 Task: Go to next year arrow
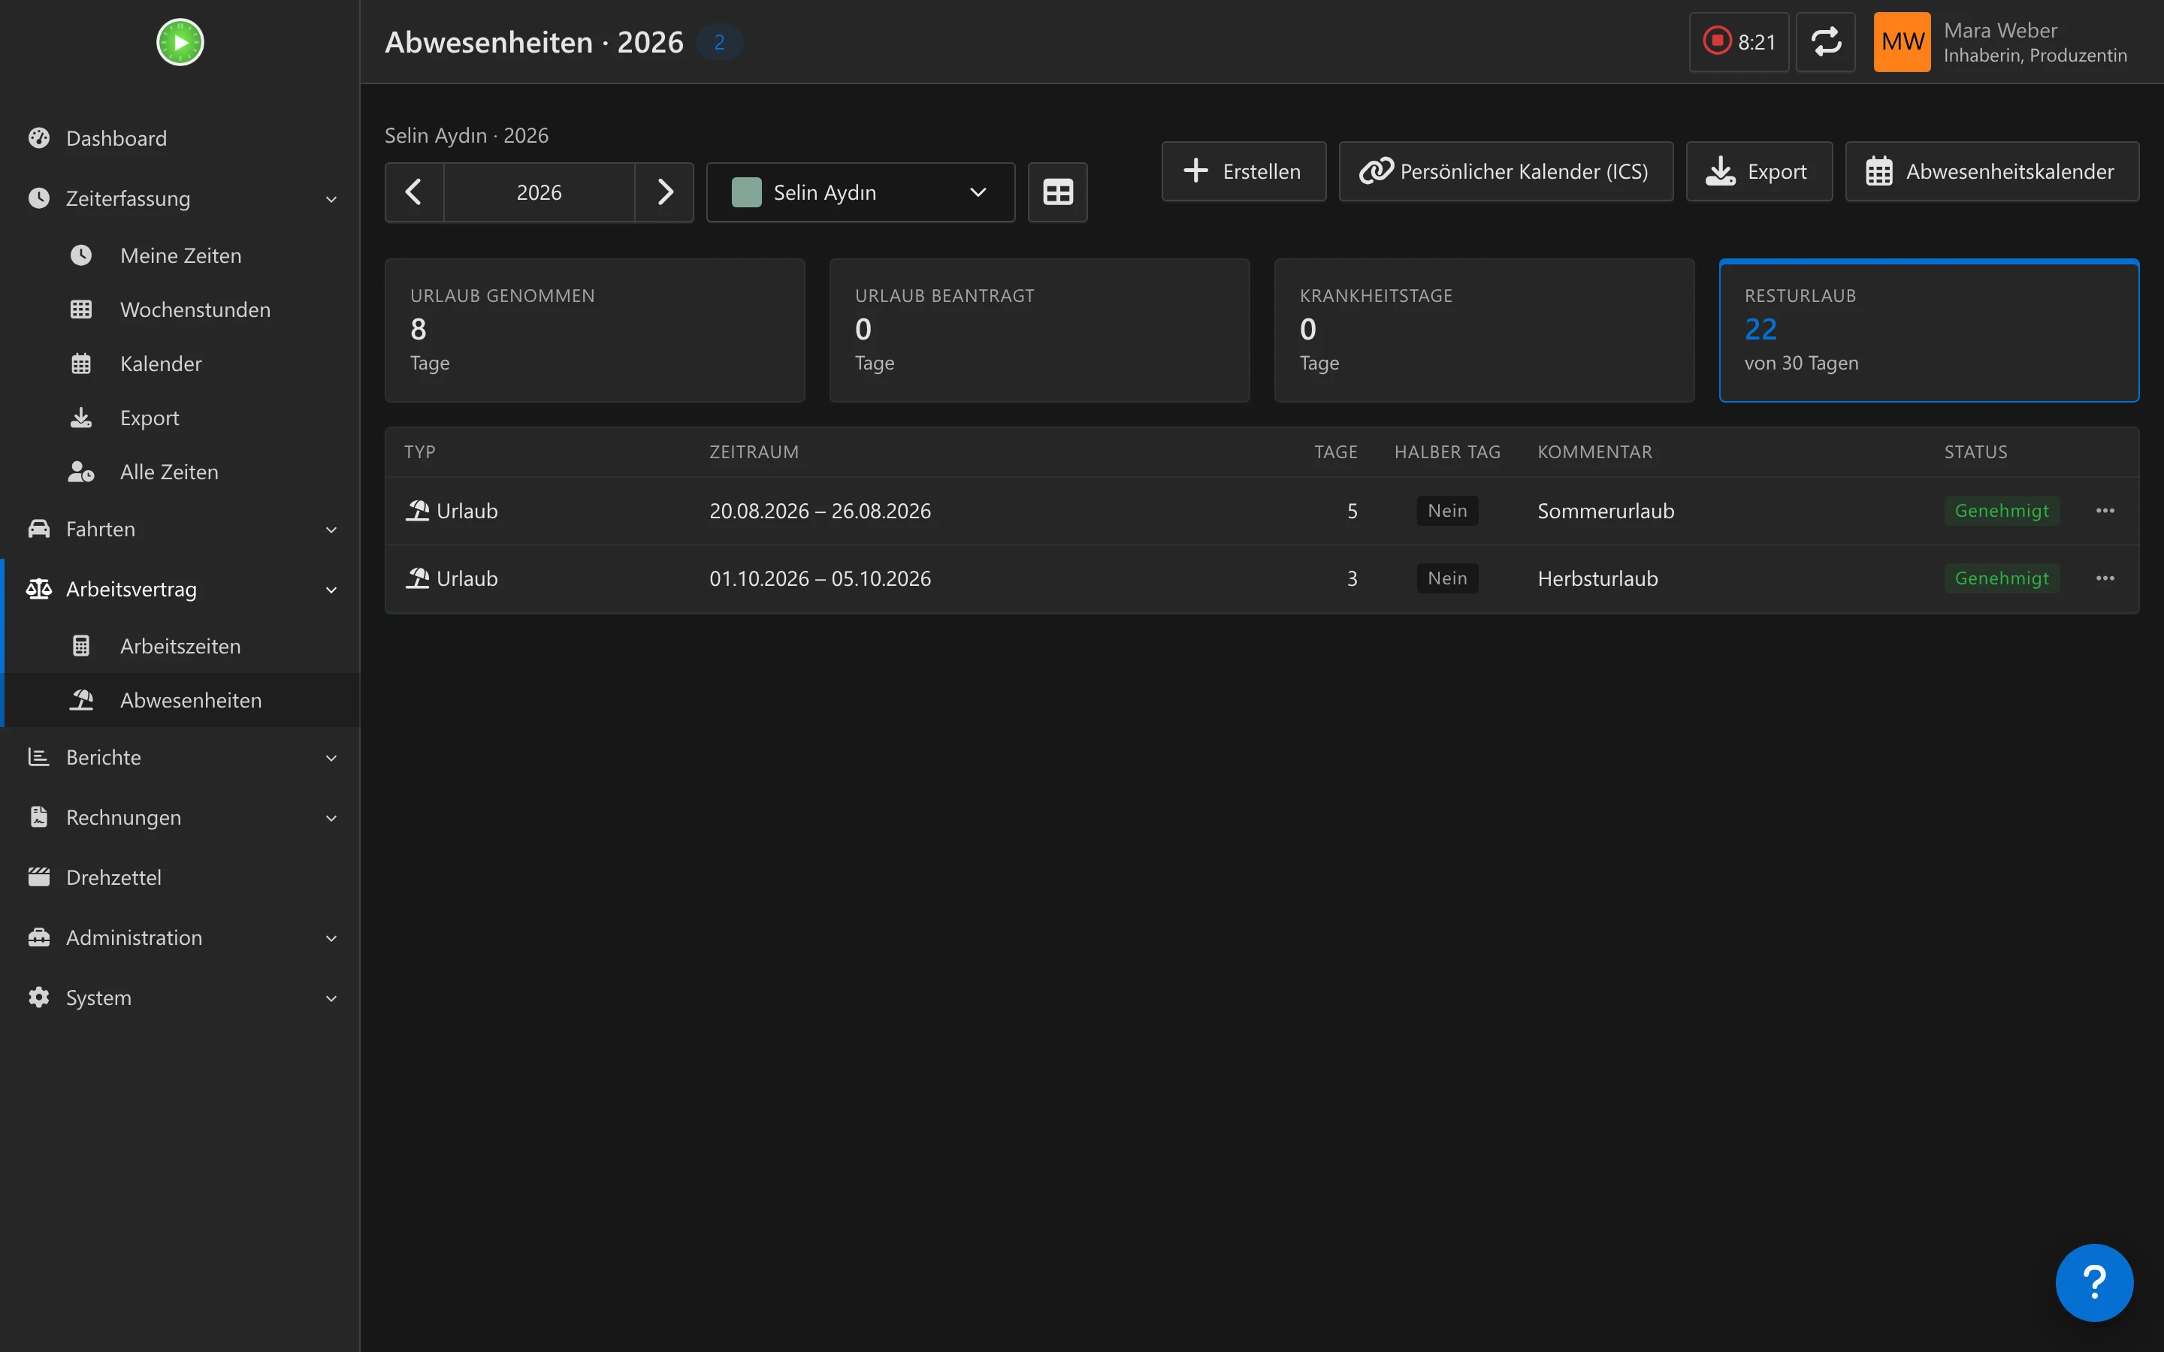(x=664, y=192)
